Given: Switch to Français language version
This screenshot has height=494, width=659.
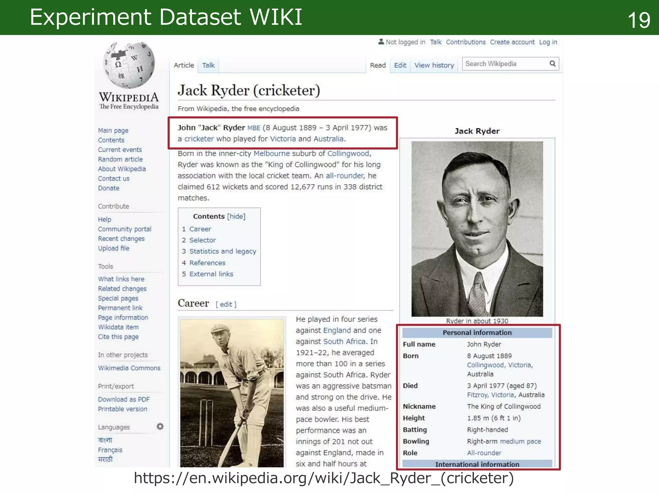Looking at the screenshot, I should point(110,450).
